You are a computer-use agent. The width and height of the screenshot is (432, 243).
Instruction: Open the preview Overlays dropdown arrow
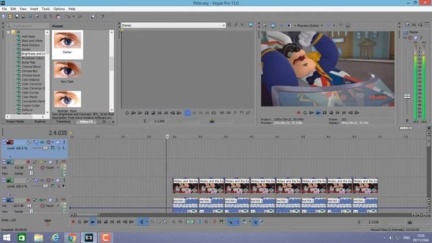pyautogui.click(x=334, y=26)
